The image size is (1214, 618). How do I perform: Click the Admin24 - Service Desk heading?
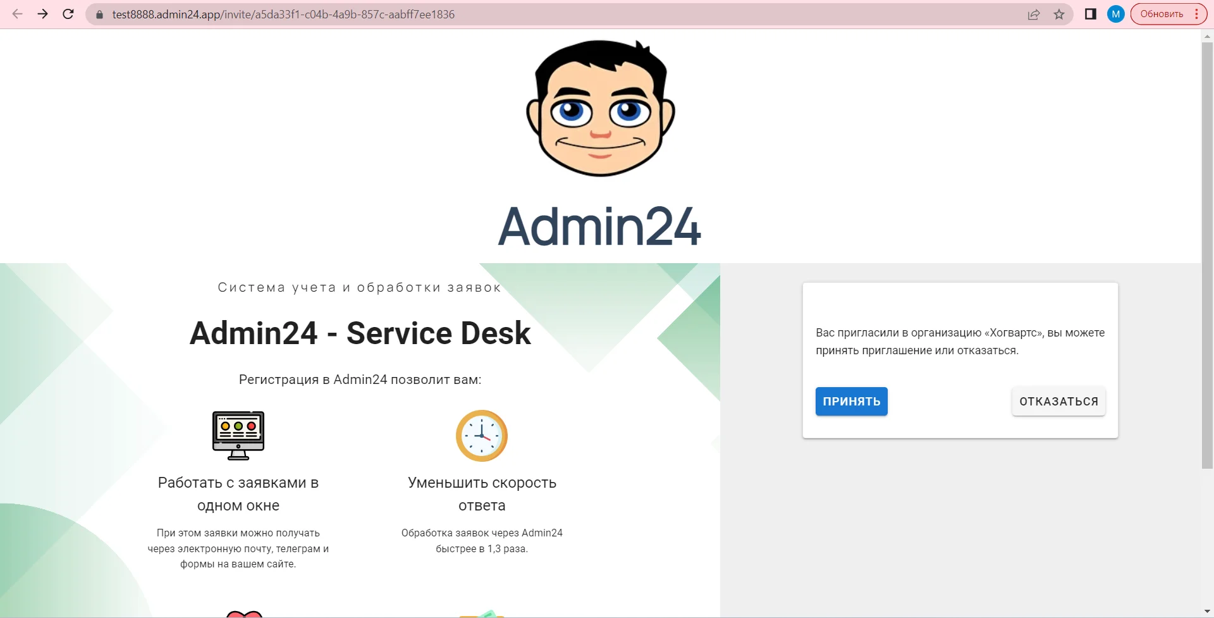pos(360,333)
